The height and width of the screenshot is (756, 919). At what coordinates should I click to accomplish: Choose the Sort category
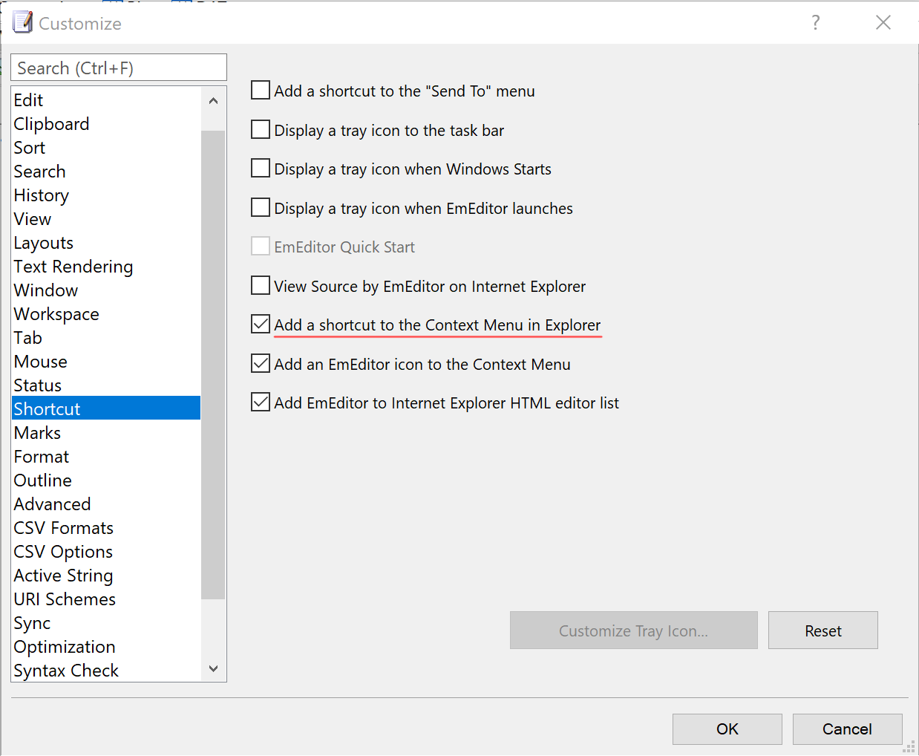click(106, 148)
